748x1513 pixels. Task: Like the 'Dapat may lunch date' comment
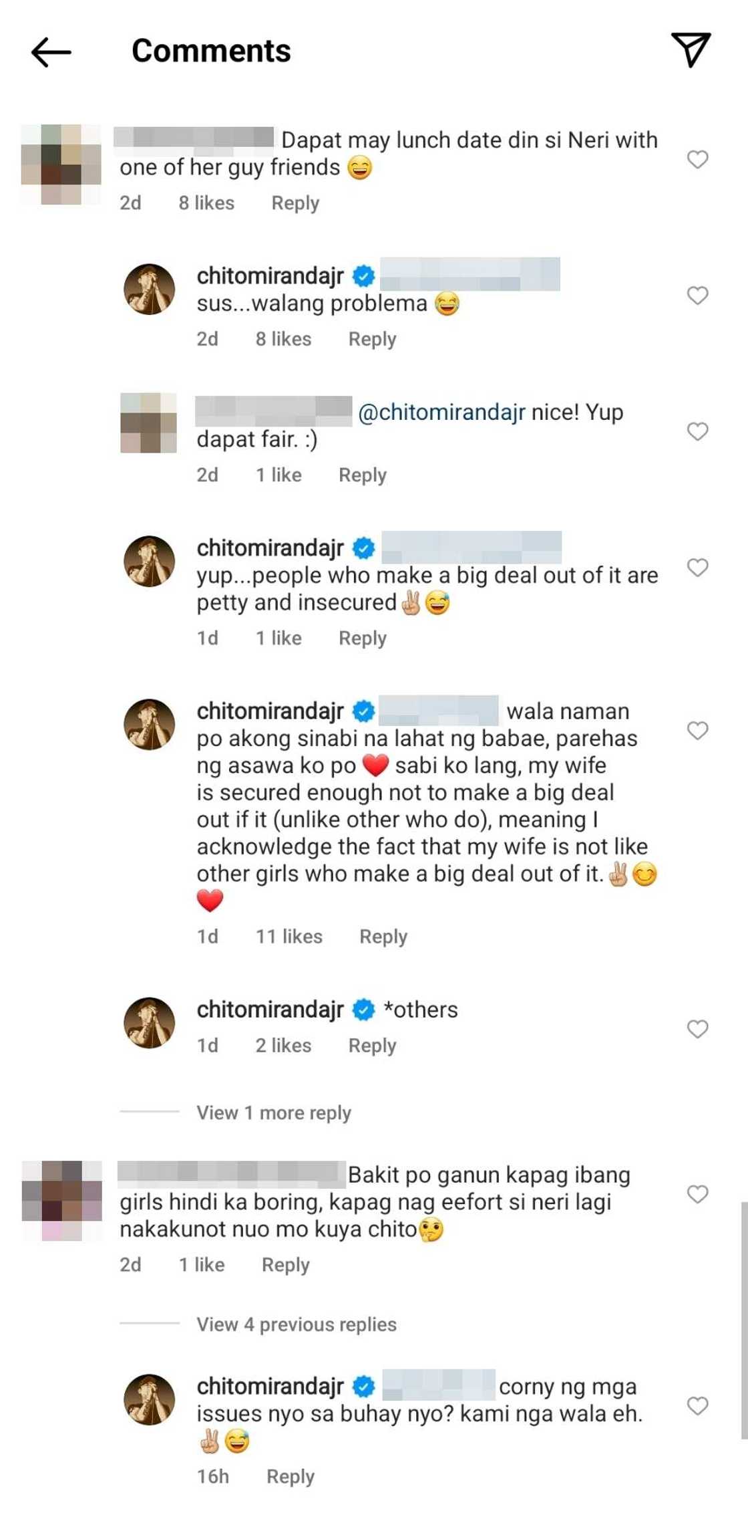[697, 159]
